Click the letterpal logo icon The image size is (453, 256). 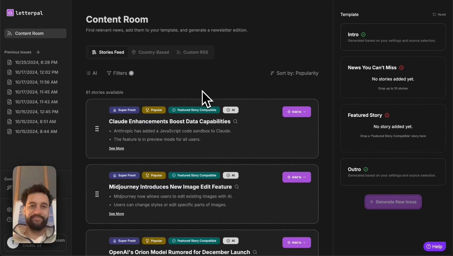[x=10, y=13]
